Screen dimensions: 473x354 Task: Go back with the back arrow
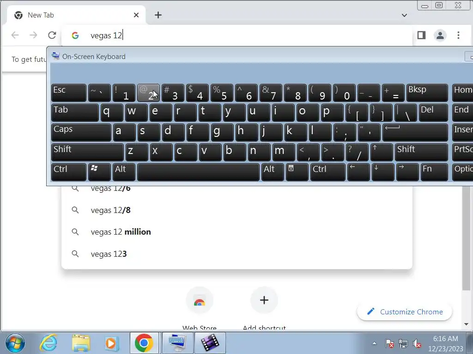pos(15,35)
